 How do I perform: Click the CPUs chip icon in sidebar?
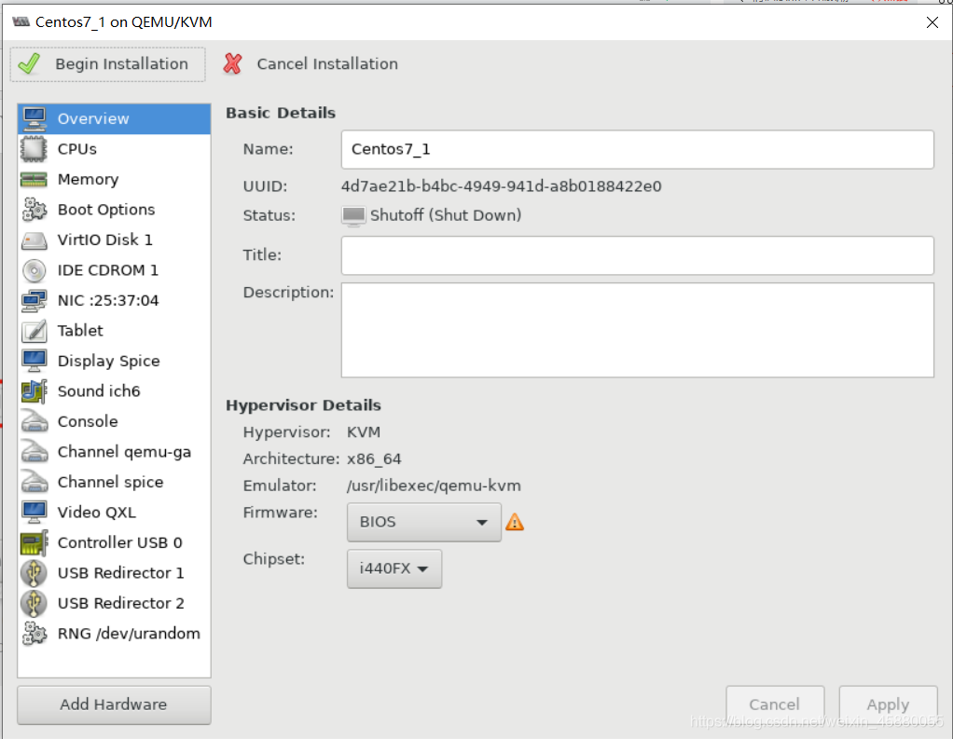(x=34, y=149)
